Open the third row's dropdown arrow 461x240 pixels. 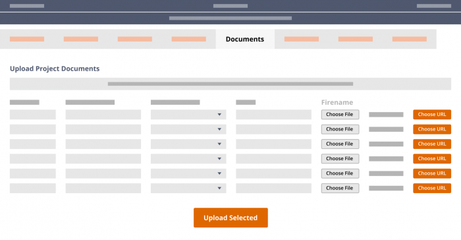tap(219, 144)
